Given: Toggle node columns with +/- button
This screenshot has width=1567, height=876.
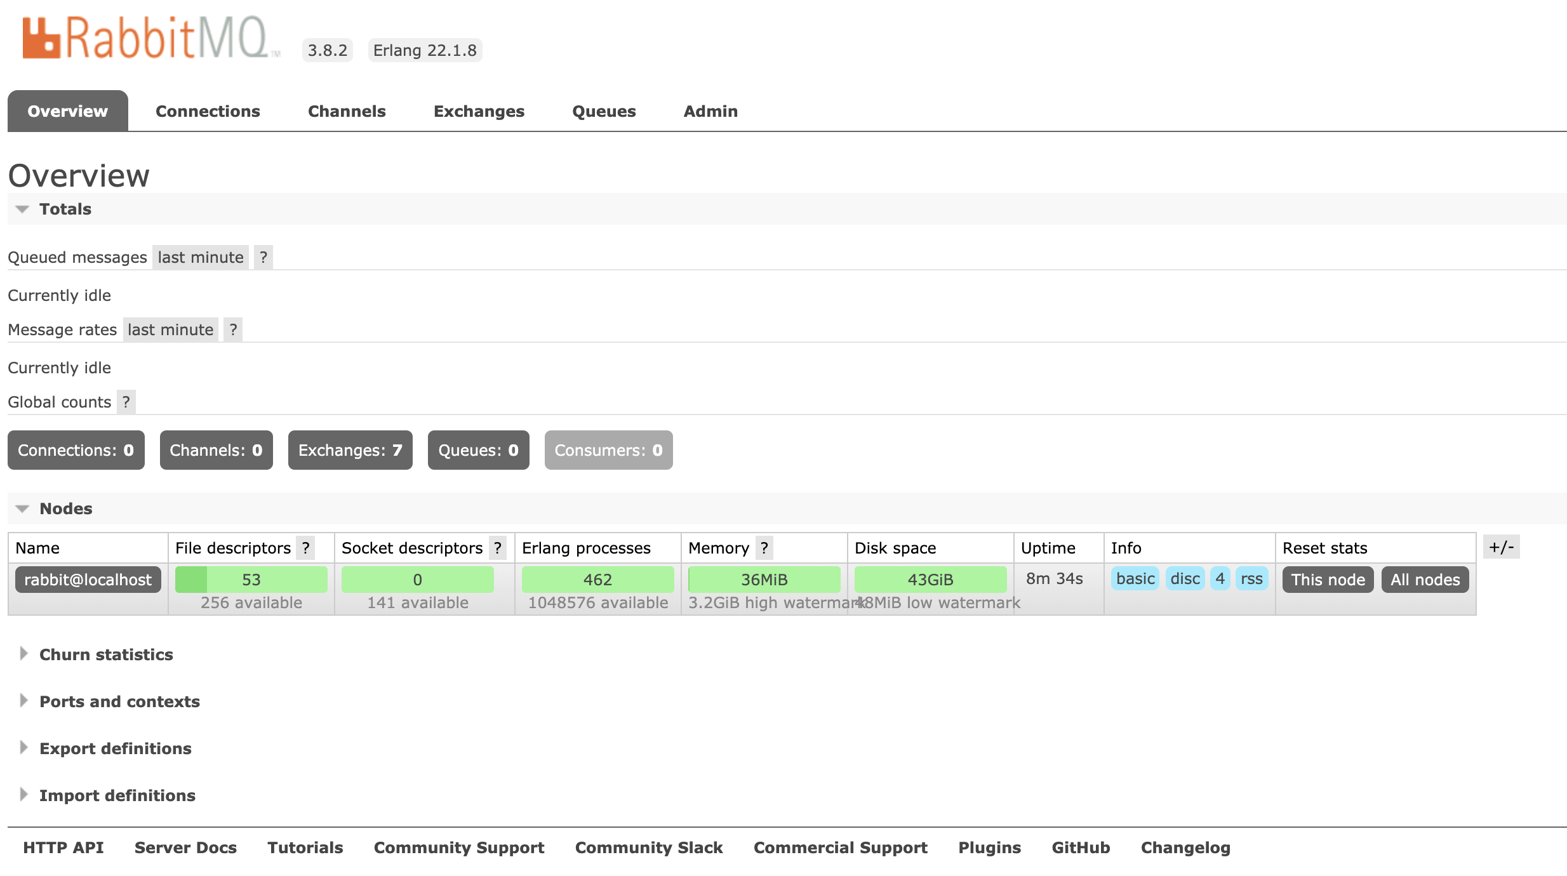Looking at the screenshot, I should click(1501, 547).
